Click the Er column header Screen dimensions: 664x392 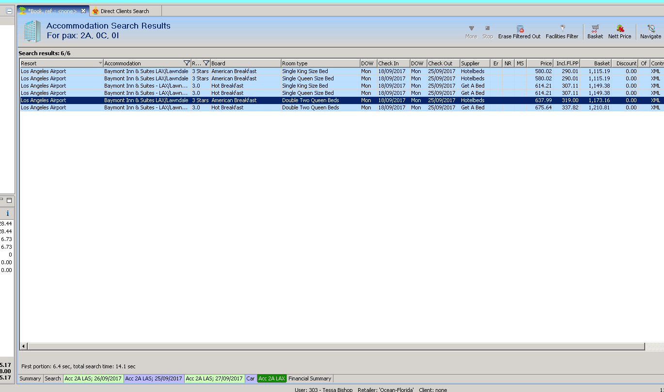click(x=496, y=63)
